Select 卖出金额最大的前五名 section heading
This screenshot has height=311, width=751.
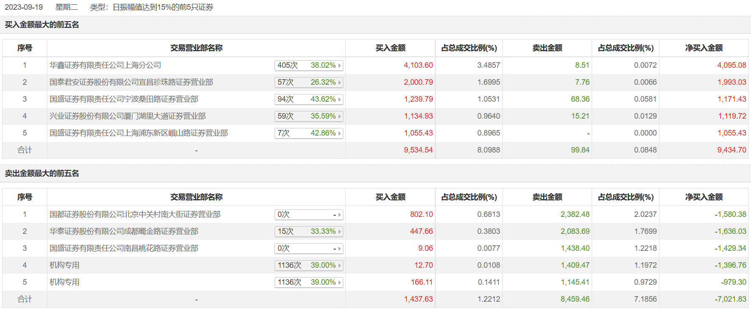[42, 173]
